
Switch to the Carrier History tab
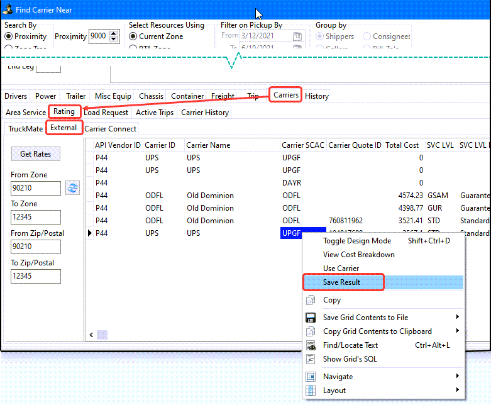pos(205,113)
